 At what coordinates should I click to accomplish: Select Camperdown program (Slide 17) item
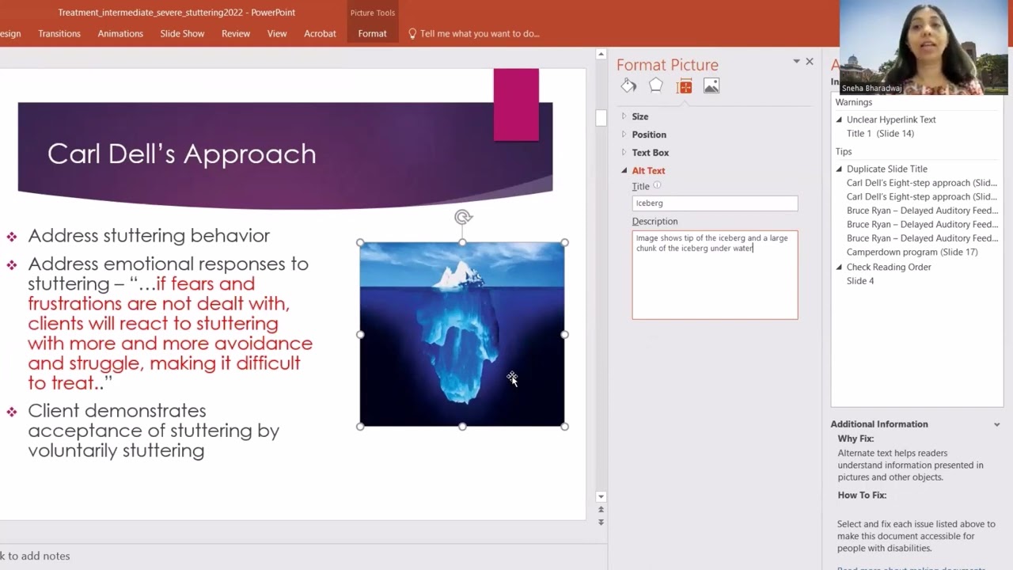click(x=912, y=253)
